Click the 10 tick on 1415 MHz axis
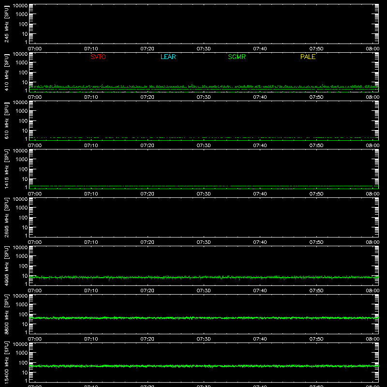This screenshot has height=387, width=387. [25, 179]
